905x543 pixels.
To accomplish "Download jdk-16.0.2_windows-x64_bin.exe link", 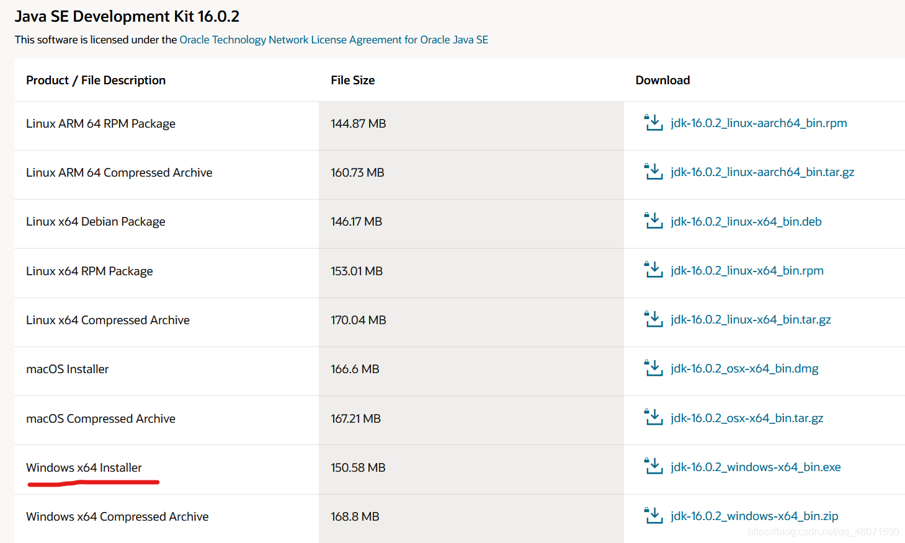I will (x=756, y=467).
